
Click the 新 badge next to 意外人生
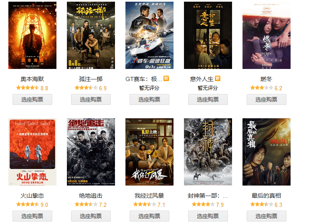click(217, 79)
